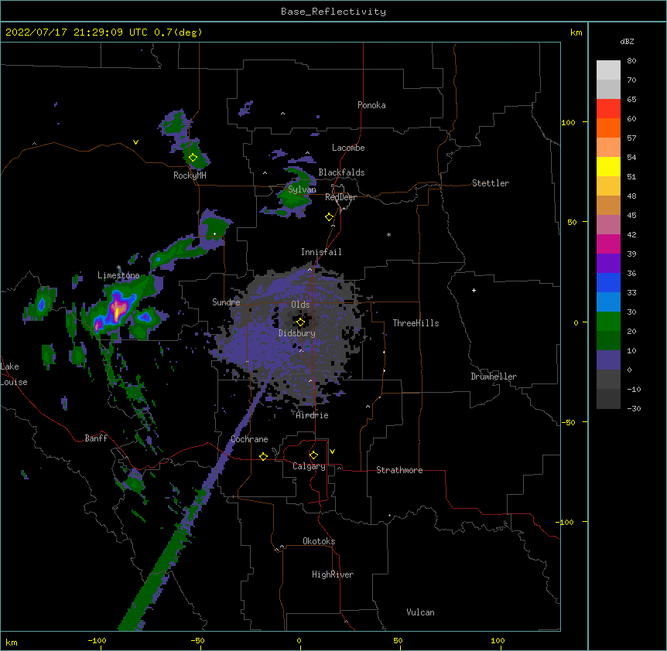Select the Stettler label
667x651 pixels.
(x=491, y=183)
